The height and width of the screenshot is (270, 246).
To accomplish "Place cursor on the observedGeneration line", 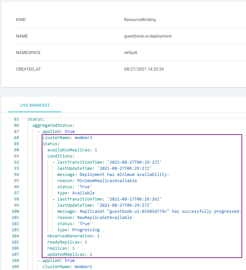I will click(x=73, y=236).
